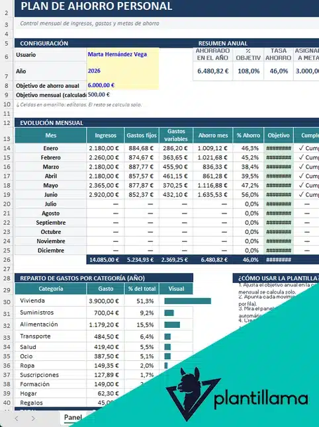Select Enero income 2.180,00 €
The width and height of the screenshot is (319, 427).
click(x=105, y=148)
